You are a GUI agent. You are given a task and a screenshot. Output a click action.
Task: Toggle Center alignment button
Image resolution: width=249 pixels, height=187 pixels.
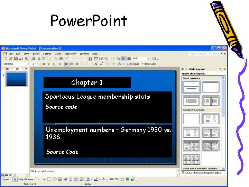pyautogui.click(x=72, y=64)
